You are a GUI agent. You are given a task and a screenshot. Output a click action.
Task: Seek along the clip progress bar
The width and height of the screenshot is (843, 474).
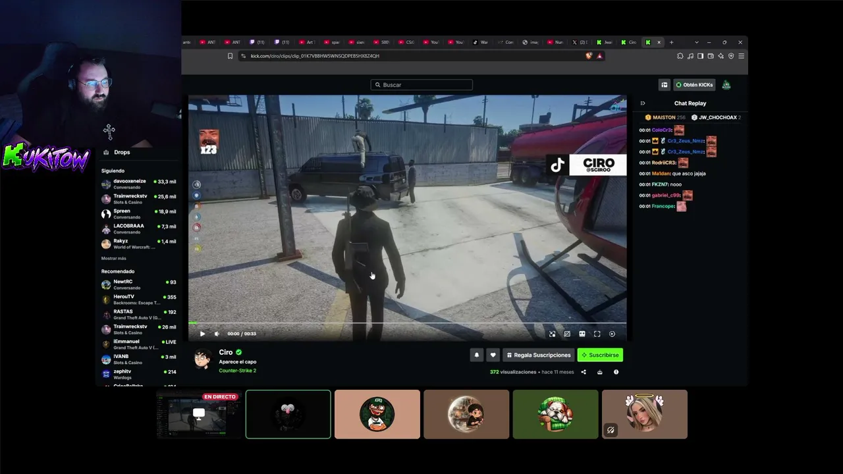407,323
